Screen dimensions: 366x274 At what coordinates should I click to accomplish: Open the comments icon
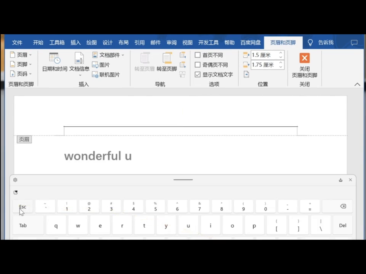[x=354, y=42]
